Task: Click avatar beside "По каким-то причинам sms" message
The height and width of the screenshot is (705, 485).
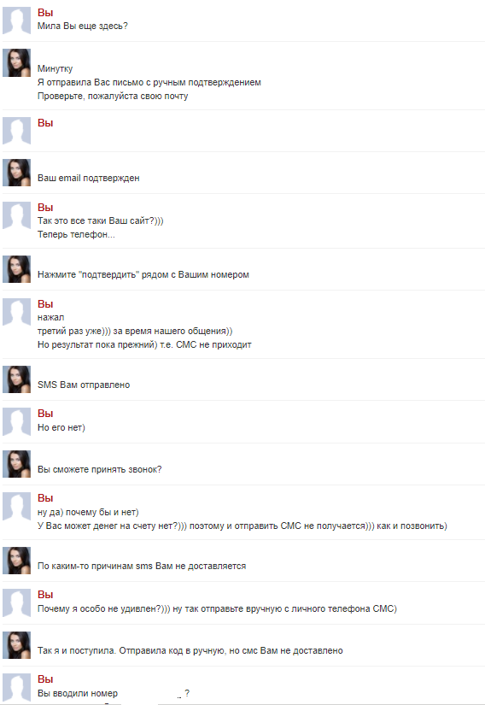Action: pos(16,561)
